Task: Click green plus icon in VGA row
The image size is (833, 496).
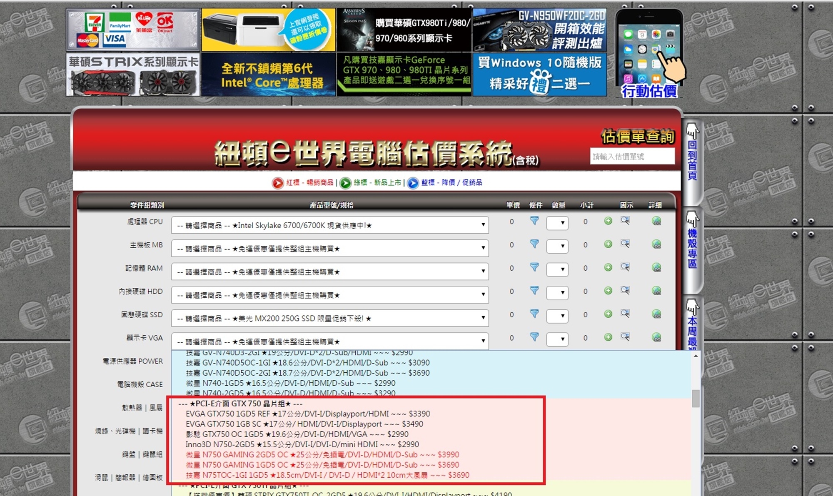Action: (x=608, y=338)
